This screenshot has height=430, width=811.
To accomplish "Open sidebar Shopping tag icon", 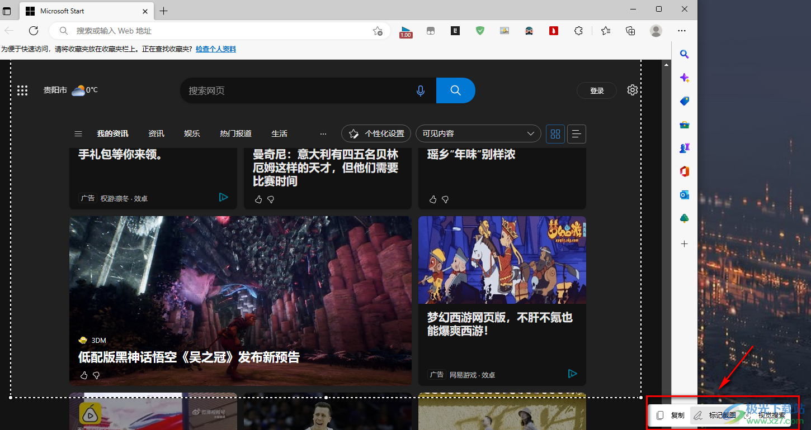I will (684, 101).
